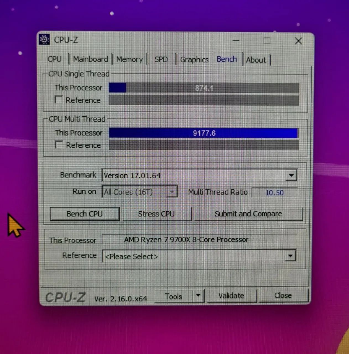The image size is (349, 354).
Task: Click the Ver. 2.16.0.x64 version text
Action: (x=121, y=299)
